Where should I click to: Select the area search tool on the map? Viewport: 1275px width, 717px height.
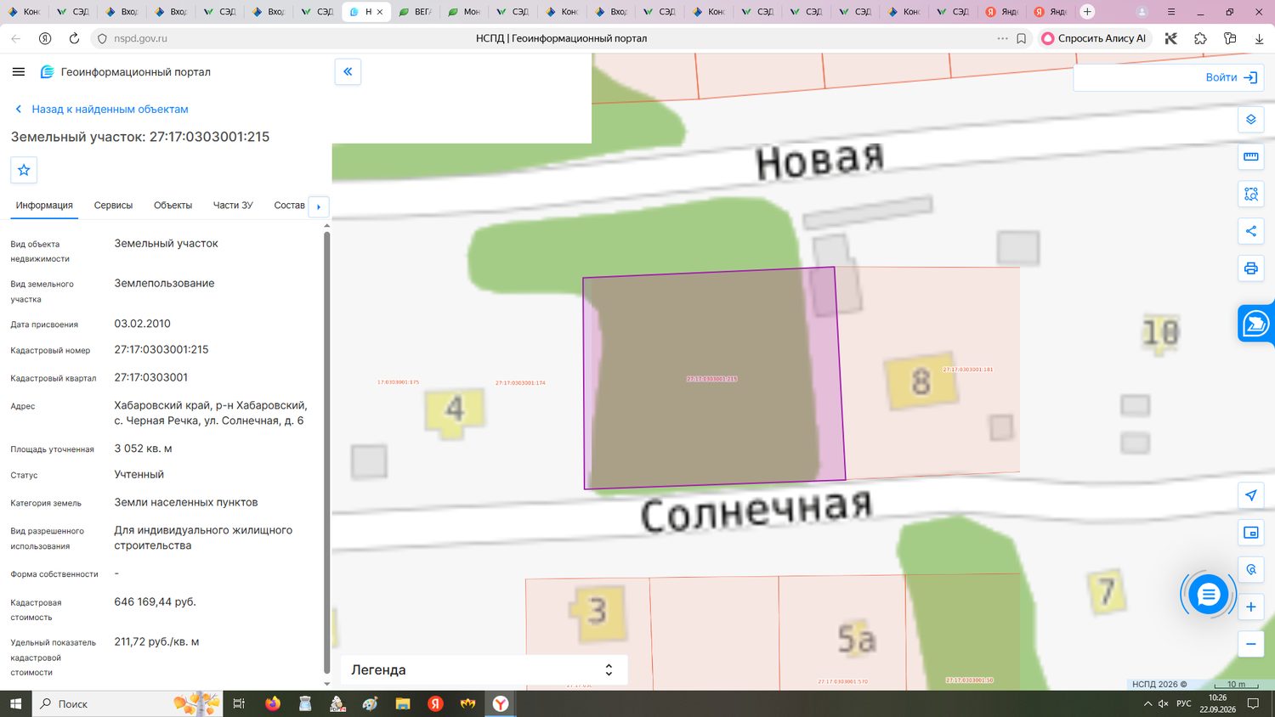pos(1250,195)
